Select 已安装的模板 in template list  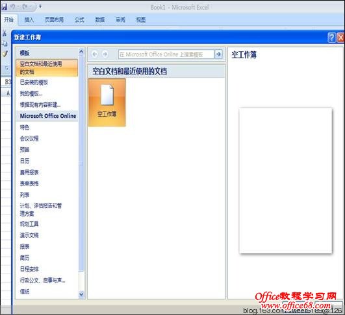pyautogui.click(x=34, y=82)
